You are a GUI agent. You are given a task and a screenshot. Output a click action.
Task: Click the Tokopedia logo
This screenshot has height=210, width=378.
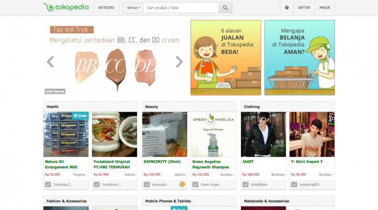point(66,7)
